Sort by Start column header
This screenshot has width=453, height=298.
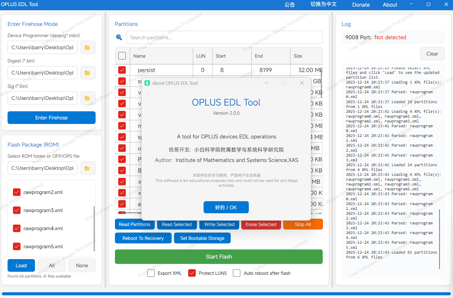click(232, 56)
